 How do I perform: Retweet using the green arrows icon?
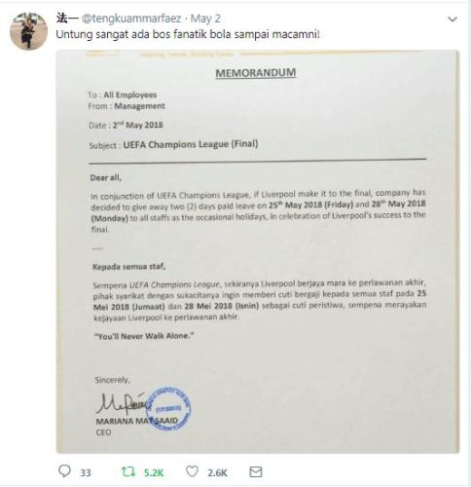127,471
